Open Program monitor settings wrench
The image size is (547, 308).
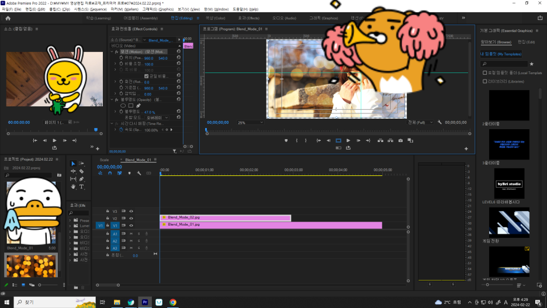click(x=439, y=122)
